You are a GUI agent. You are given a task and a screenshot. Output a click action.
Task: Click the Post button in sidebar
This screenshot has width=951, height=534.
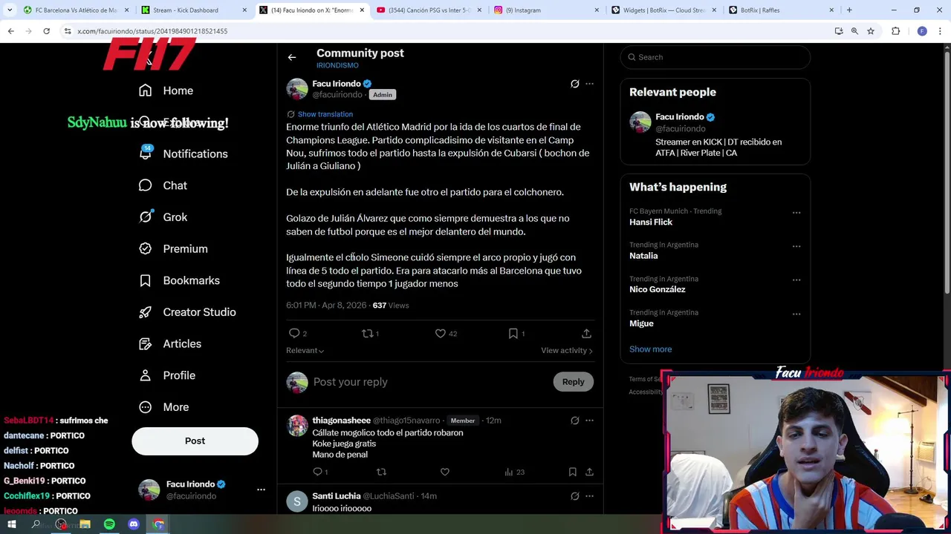click(x=195, y=441)
